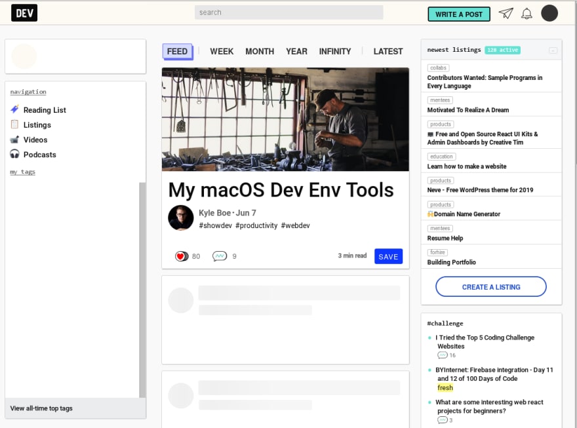
Task: Click comment icon with 3 under react projects
Action: coord(443,420)
